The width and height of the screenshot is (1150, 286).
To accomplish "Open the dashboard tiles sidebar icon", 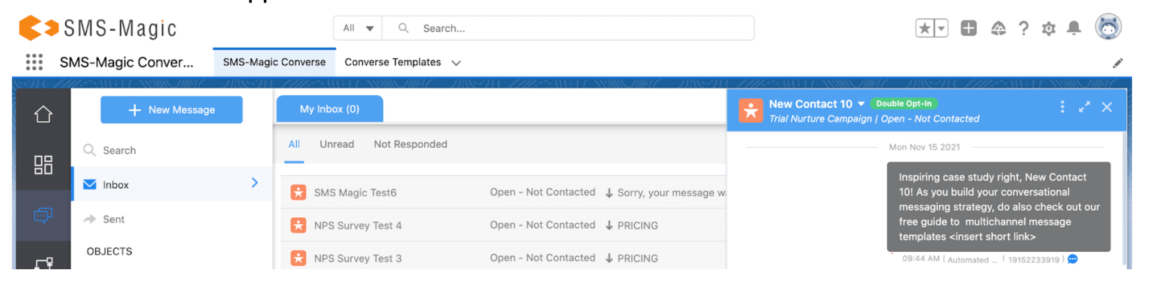I will tap(43, 165).
